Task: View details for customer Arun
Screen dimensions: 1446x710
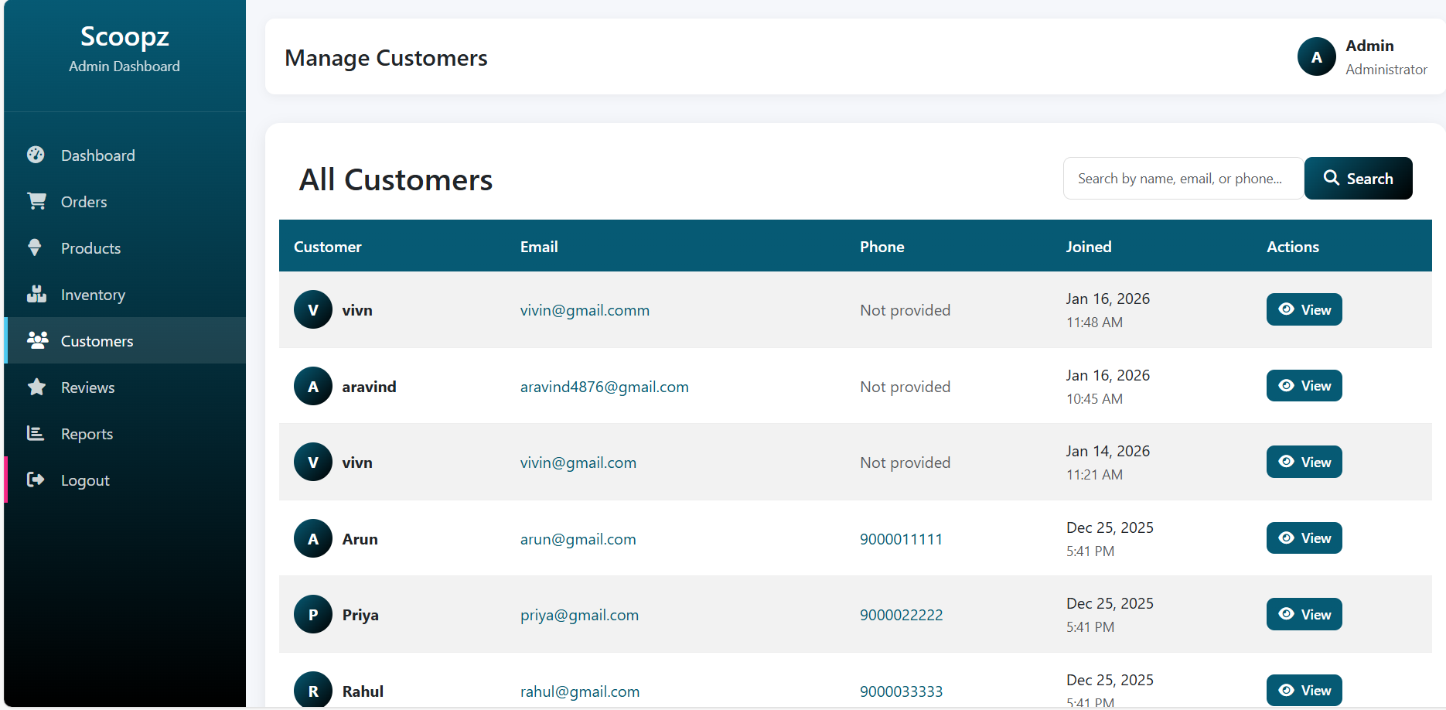Action: click(x=1304, y=538)
